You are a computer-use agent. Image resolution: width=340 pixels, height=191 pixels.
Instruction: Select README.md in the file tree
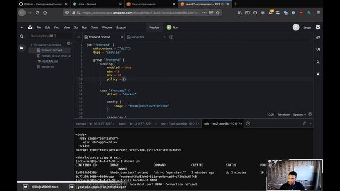click(x=50, y=62)
